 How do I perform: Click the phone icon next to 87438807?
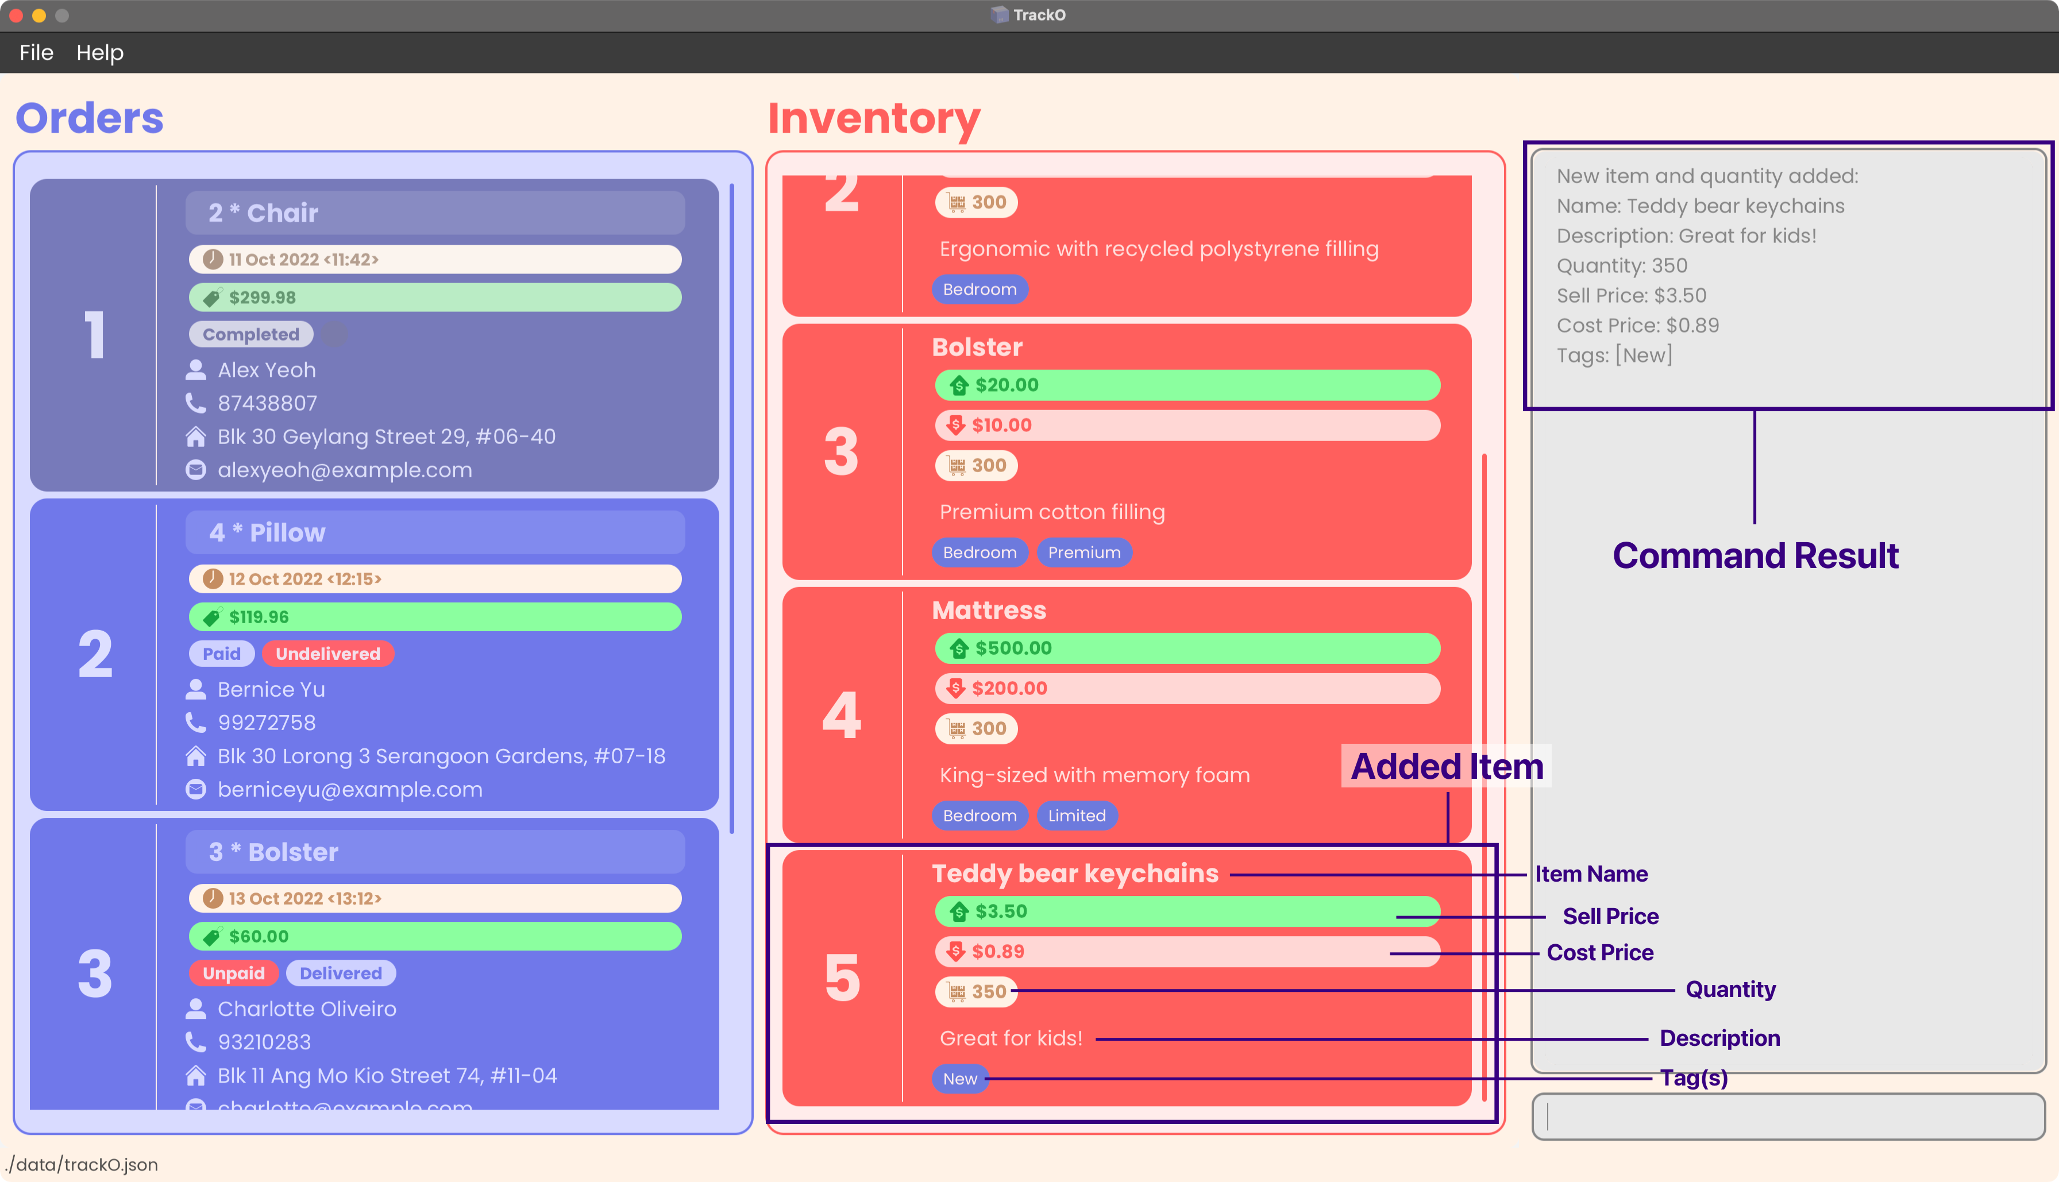click(x=196, y=403)
